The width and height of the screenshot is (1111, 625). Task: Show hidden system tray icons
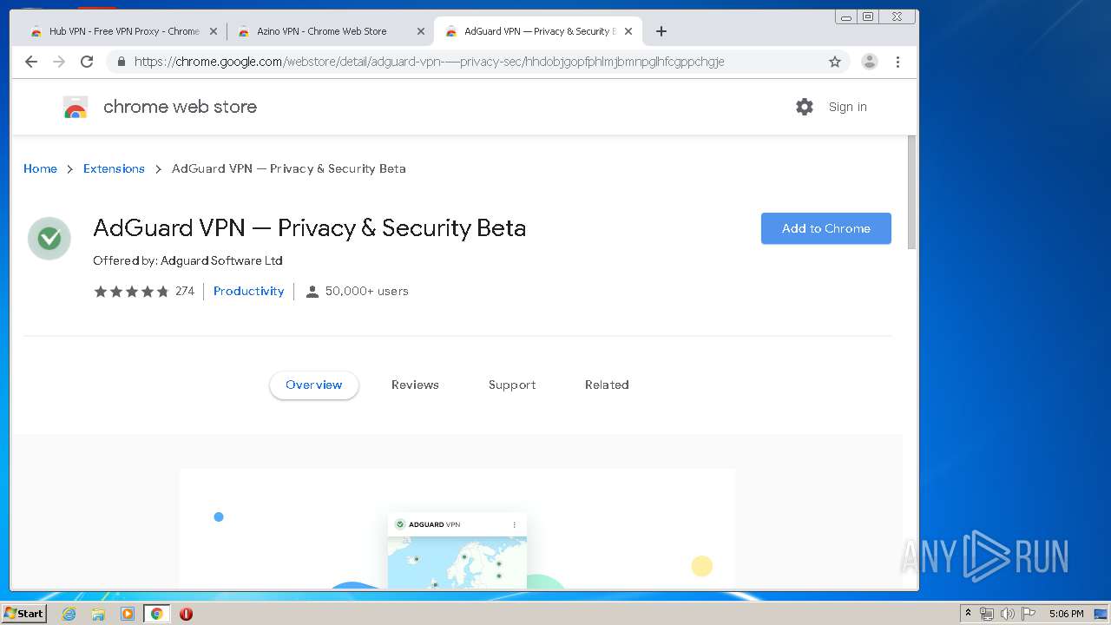point(968,614)
